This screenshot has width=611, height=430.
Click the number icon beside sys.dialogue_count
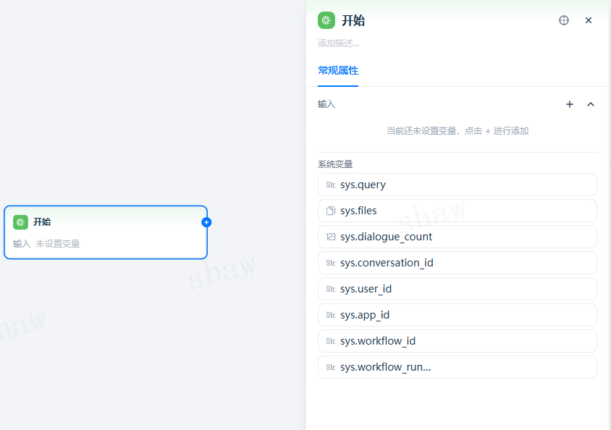[x=331, y=237]
